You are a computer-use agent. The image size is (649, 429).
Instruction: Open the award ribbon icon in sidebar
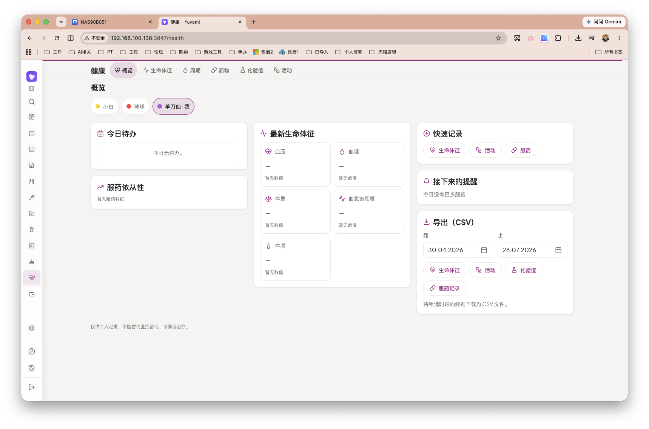click(32, 230)
